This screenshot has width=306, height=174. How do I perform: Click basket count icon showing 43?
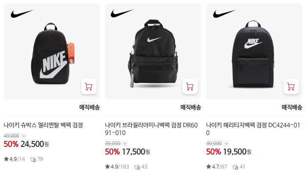tap(137, 167)
